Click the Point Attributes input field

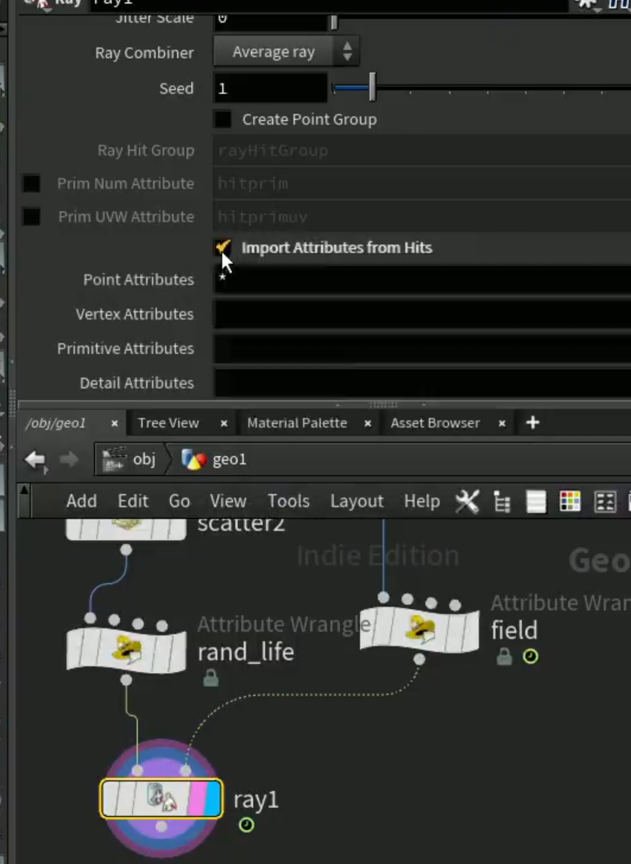point(422,279)
